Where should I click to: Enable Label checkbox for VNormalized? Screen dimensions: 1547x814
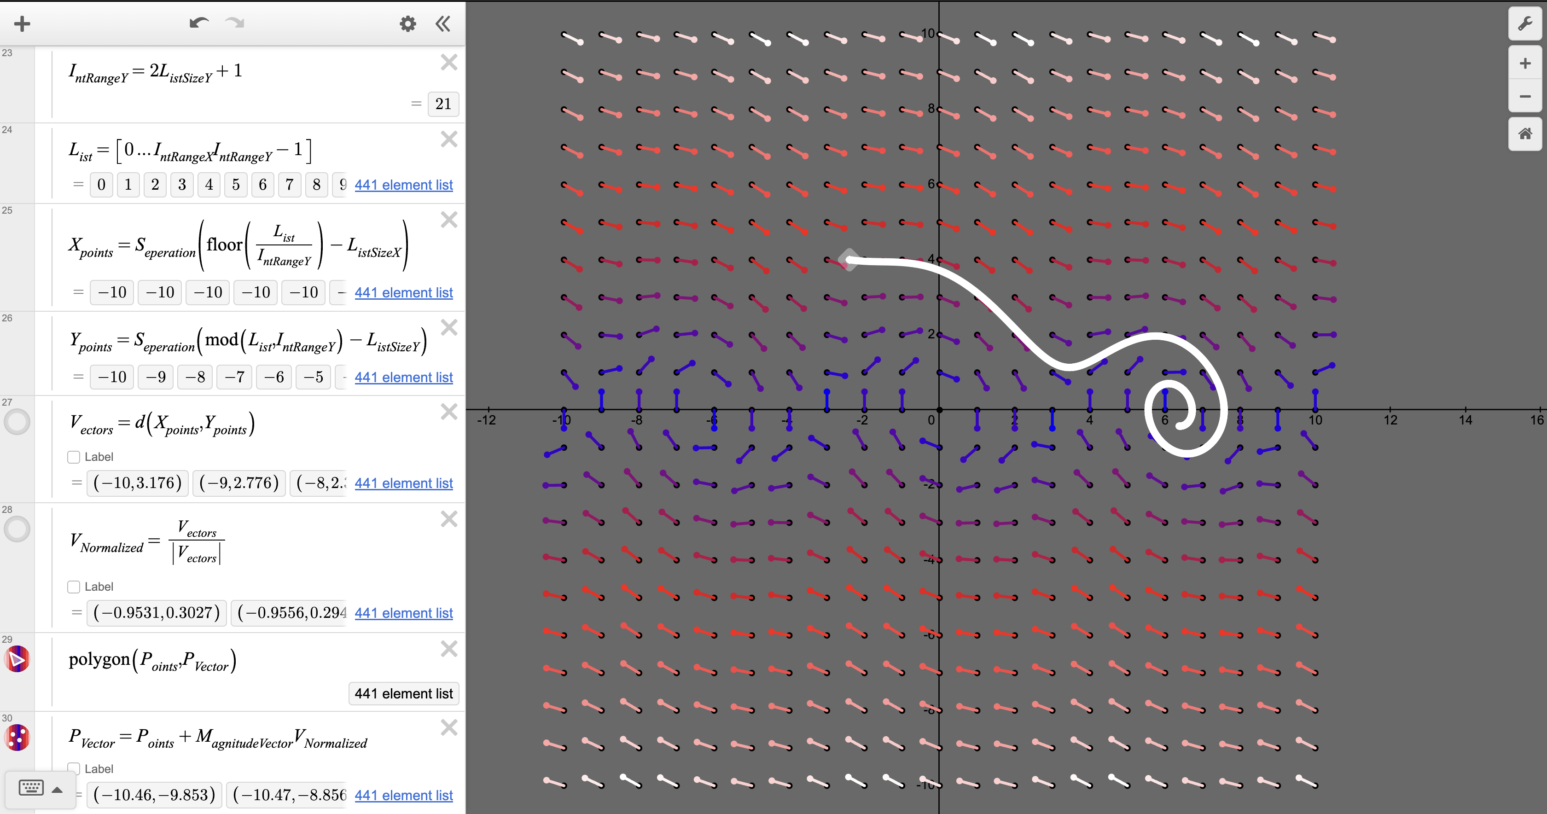pos(74,587)
